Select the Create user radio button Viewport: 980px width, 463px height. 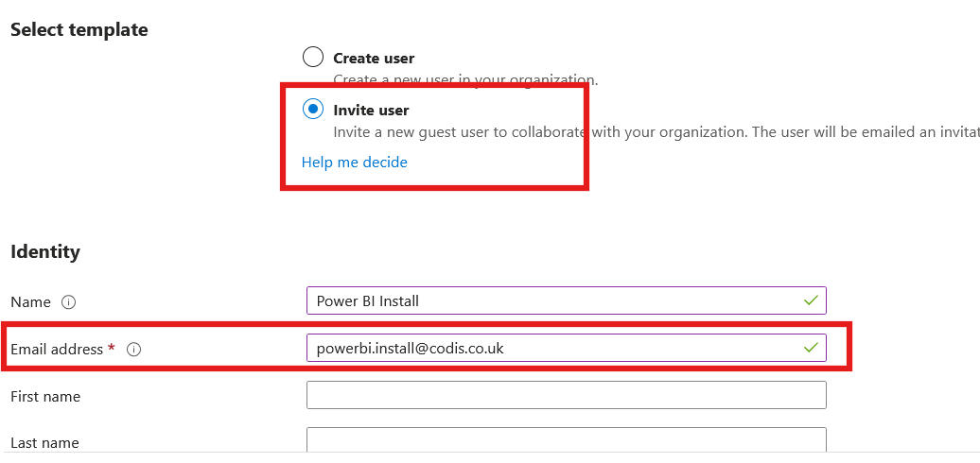tap(312, 58)
